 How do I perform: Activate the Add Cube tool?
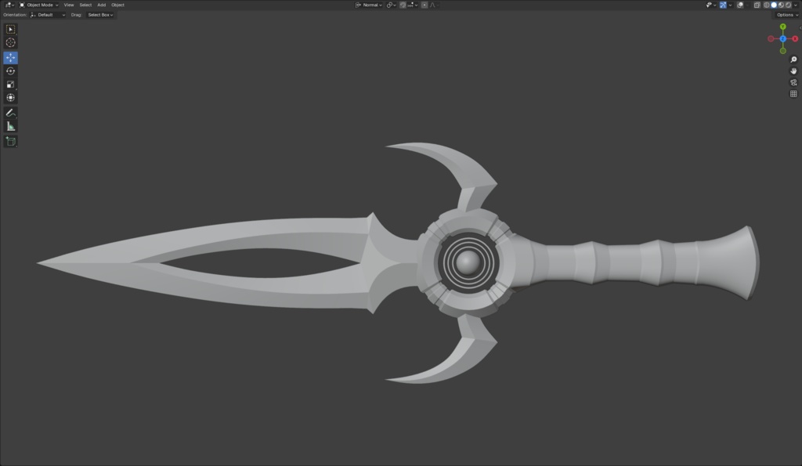point(10,141)
